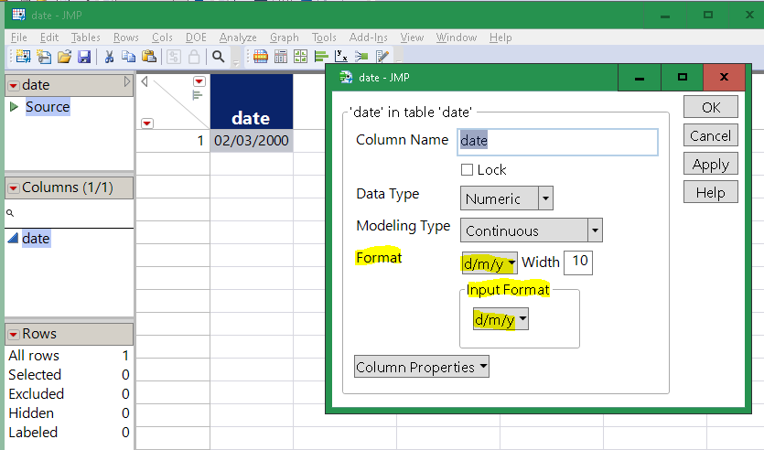Viewport: 764px width, 450px height.
Task: Click the Column Name text field
Action: coord(556,141)
